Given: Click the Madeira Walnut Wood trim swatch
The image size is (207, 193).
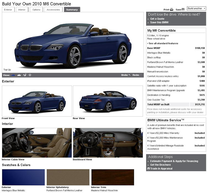Looking at the screenshot, I should click(x=113, y=177).
